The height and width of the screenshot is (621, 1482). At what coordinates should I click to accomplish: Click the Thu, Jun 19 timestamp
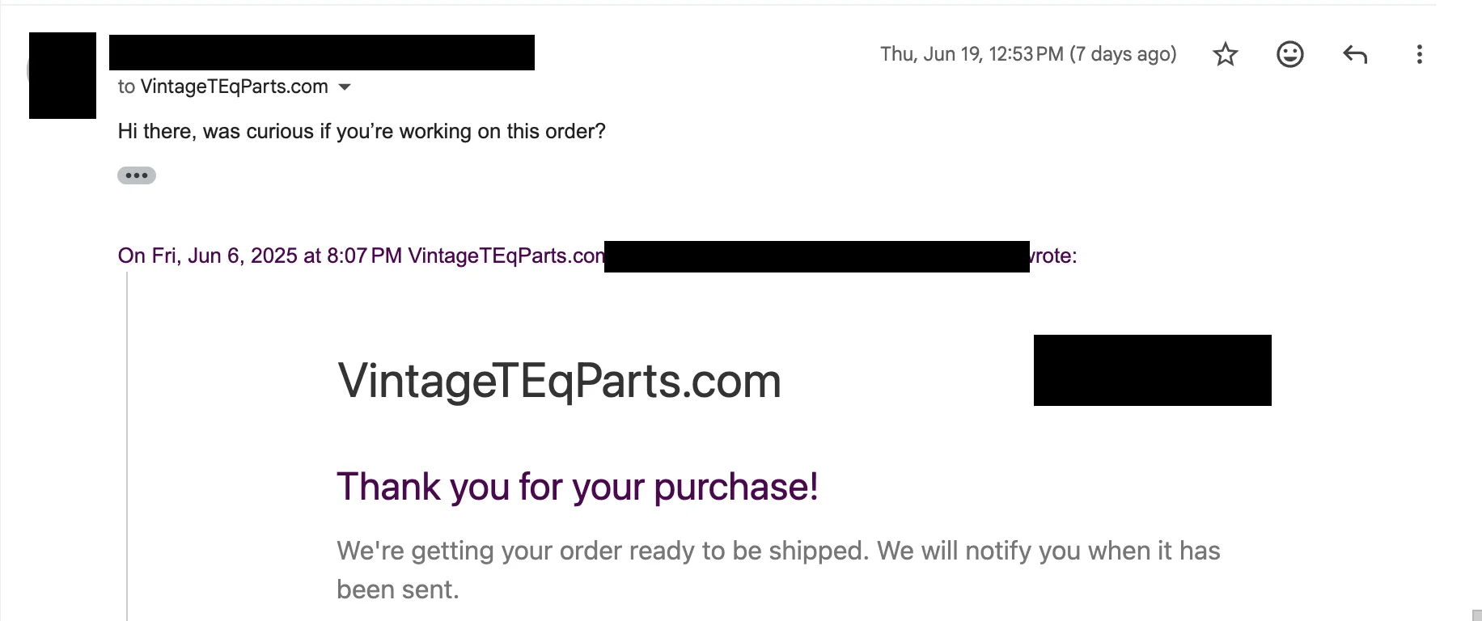tap(1027, 54)
